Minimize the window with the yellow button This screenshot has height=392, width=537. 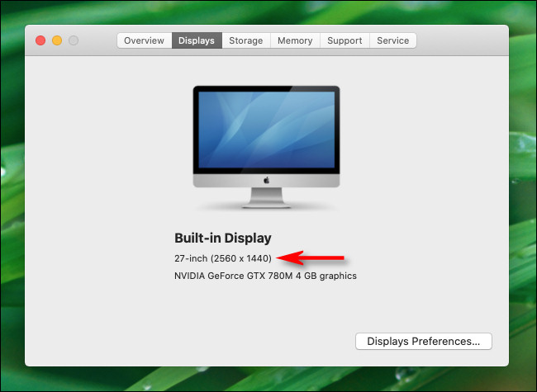click(57, 40)
